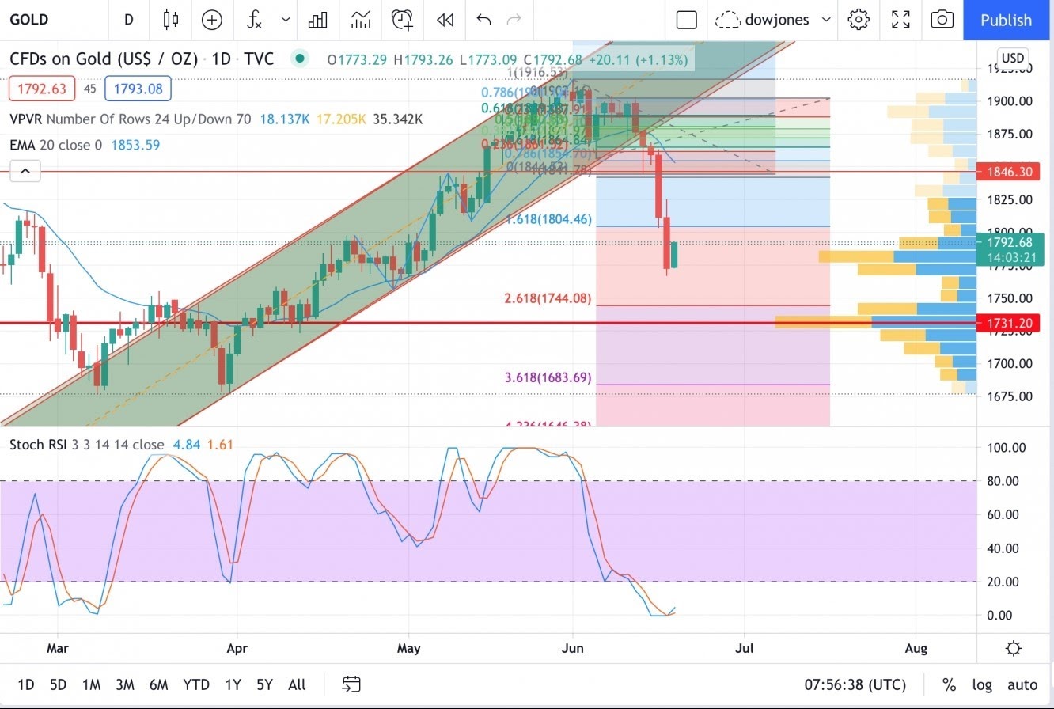Image resolution: width=1054 pixels, height=709 pixels.
Task: Toggle the log scale
Action: click(x=982, y=684)
